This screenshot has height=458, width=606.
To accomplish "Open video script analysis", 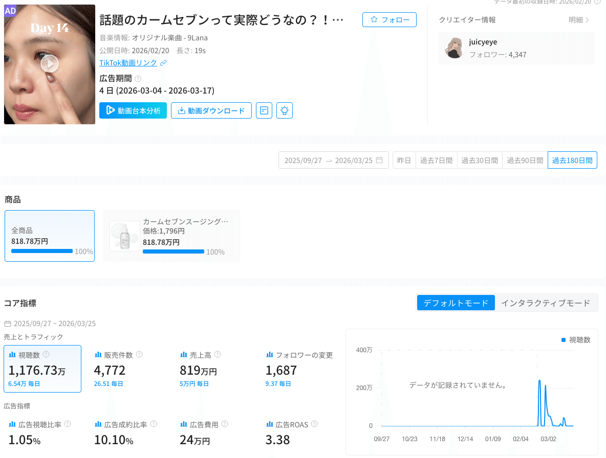I will [x=133, y=110].
